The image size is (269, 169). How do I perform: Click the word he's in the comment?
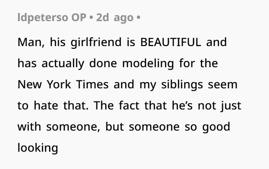coord(182,106)
